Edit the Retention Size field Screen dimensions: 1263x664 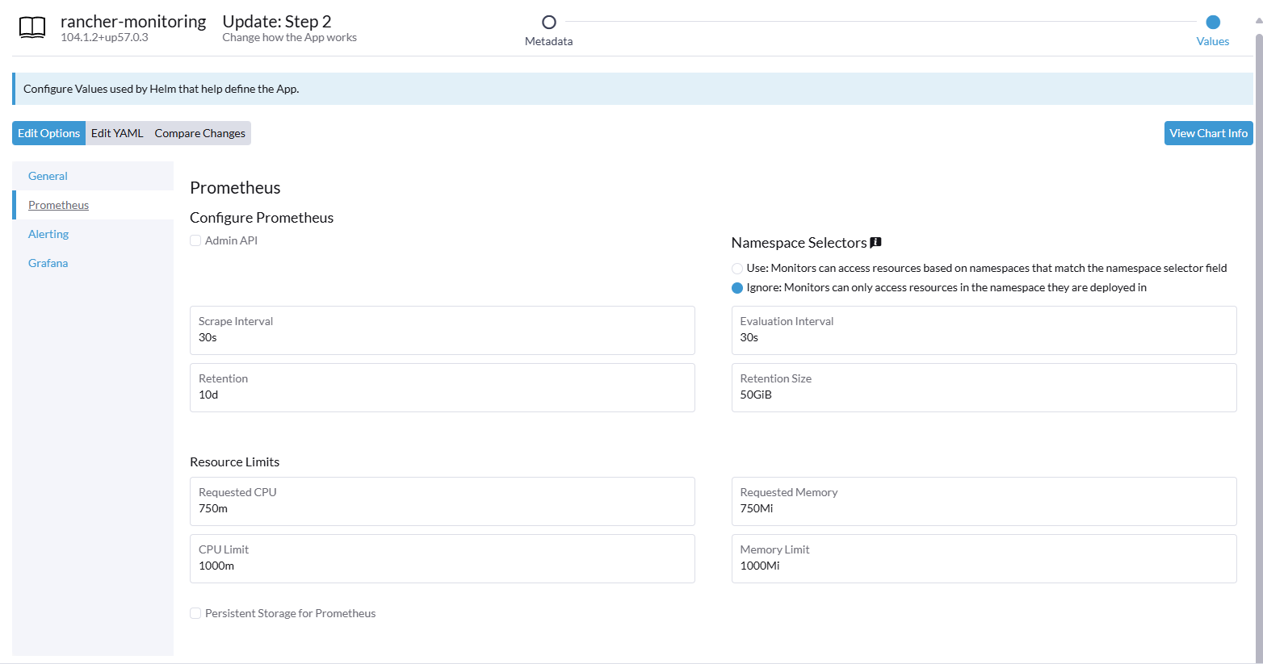[984, 395]
